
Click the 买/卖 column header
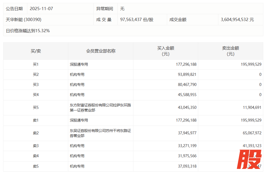point(36,51)
